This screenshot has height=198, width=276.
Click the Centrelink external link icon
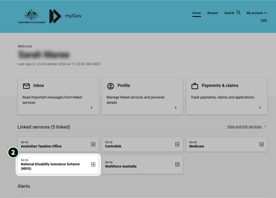coord(177,144)
